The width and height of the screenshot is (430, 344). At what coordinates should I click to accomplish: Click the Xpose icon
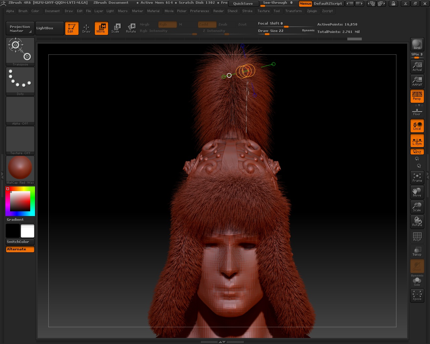(417, 296)
